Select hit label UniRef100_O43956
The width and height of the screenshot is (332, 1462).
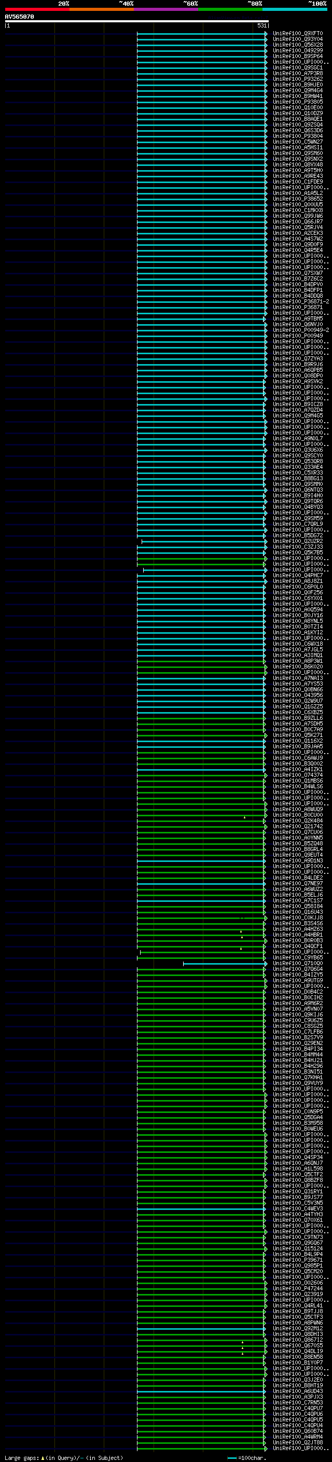coord(298,694)
